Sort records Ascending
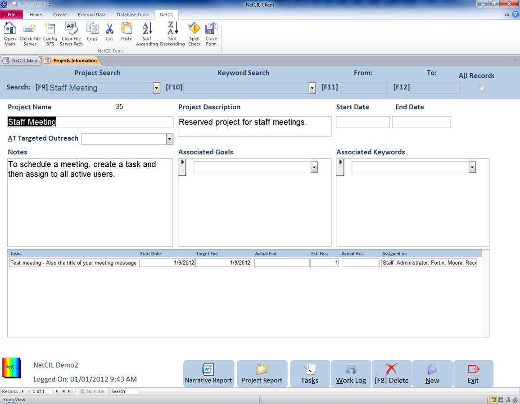Viewport: 520px width, 404px height. (147, 34)
